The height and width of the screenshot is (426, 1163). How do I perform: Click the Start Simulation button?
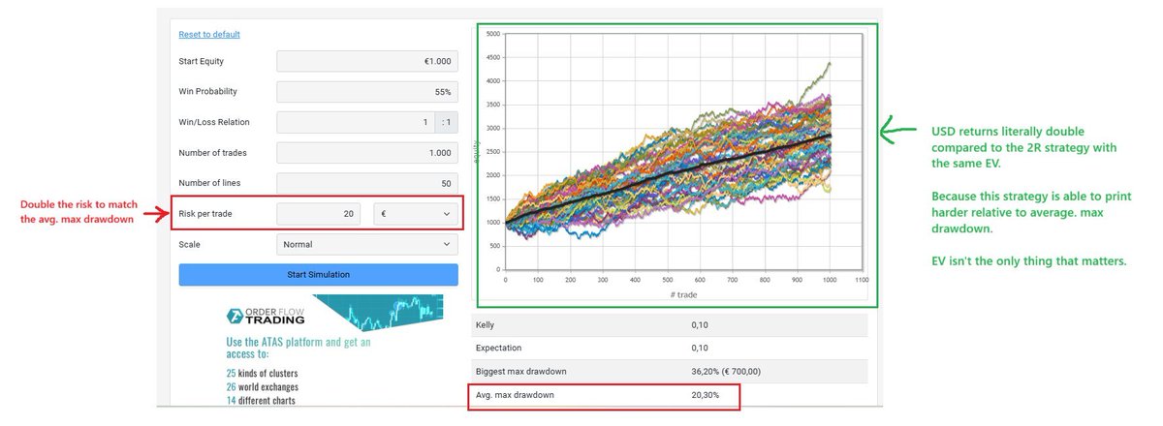[x=318, y=274]
